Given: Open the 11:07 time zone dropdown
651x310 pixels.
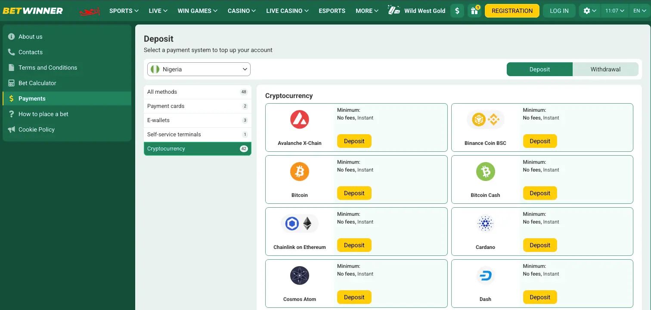Looking at the screenshot, I should tap(615, 11).
